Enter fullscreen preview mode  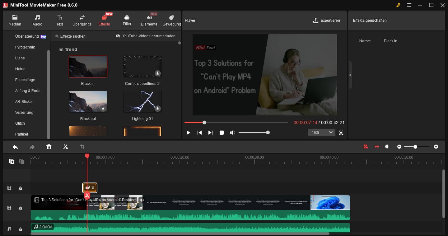tap(341, 133)
